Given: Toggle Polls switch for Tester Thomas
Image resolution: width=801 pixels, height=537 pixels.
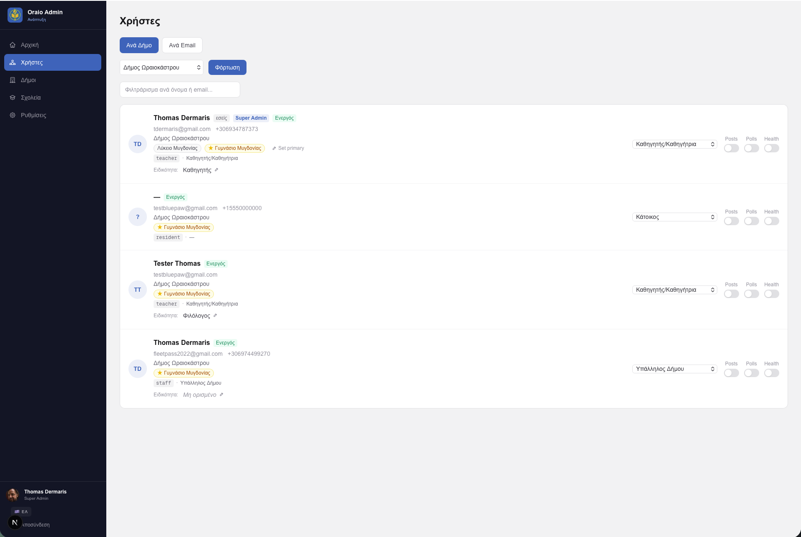Looking at the screenshot, I should click(x=751, y=294).
